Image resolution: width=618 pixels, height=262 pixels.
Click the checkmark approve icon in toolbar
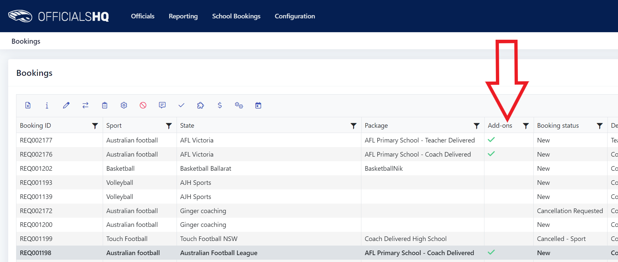(x=181, y=105)
